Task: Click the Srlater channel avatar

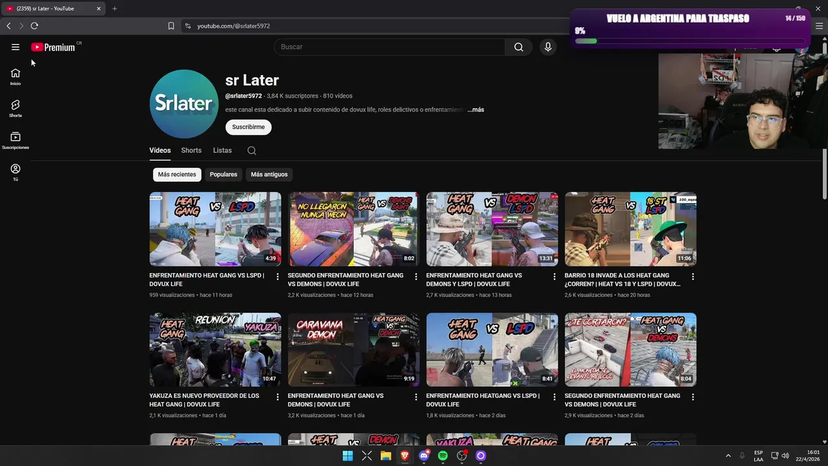Action: [184, 104]
